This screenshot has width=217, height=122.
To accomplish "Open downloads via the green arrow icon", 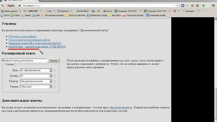I will pos(203,6).
